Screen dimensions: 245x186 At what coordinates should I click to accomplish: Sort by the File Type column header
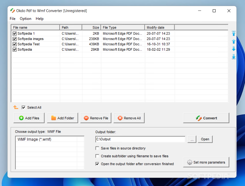(123, 28)
